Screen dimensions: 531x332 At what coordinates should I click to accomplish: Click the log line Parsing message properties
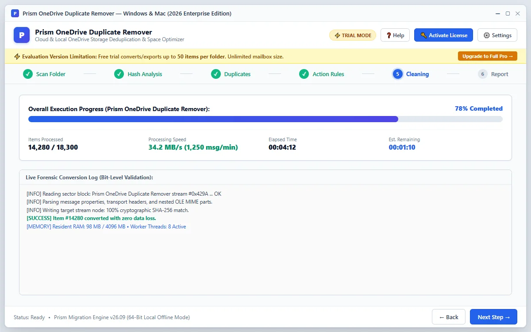(119, 202)
